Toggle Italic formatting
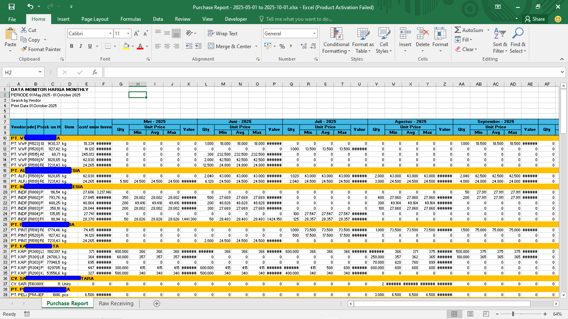The image size is (568, 319). tap(81, 46)
